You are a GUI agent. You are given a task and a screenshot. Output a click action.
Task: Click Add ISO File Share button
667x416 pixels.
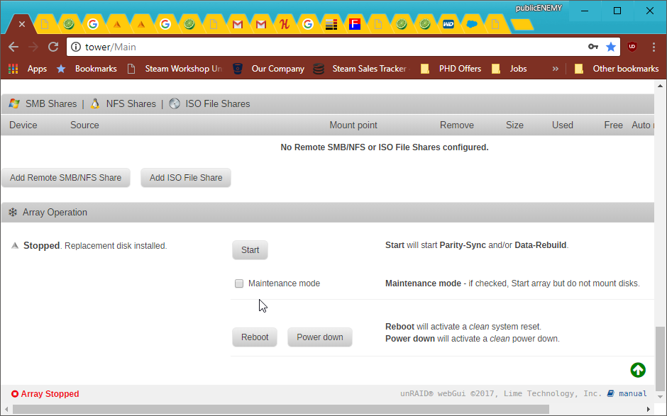(x=186, y=178)
